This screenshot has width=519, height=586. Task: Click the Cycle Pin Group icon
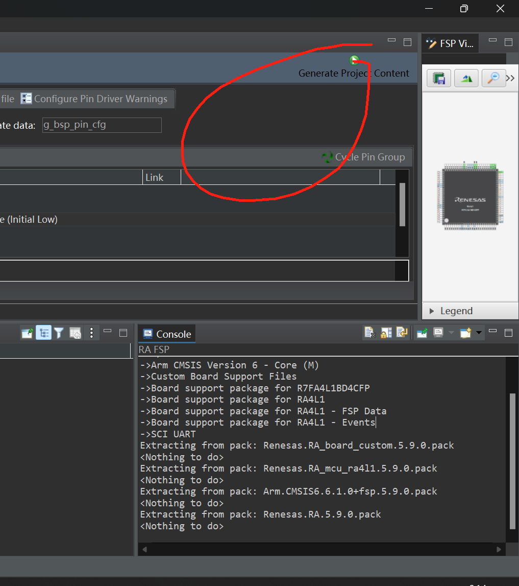[328, 157]
